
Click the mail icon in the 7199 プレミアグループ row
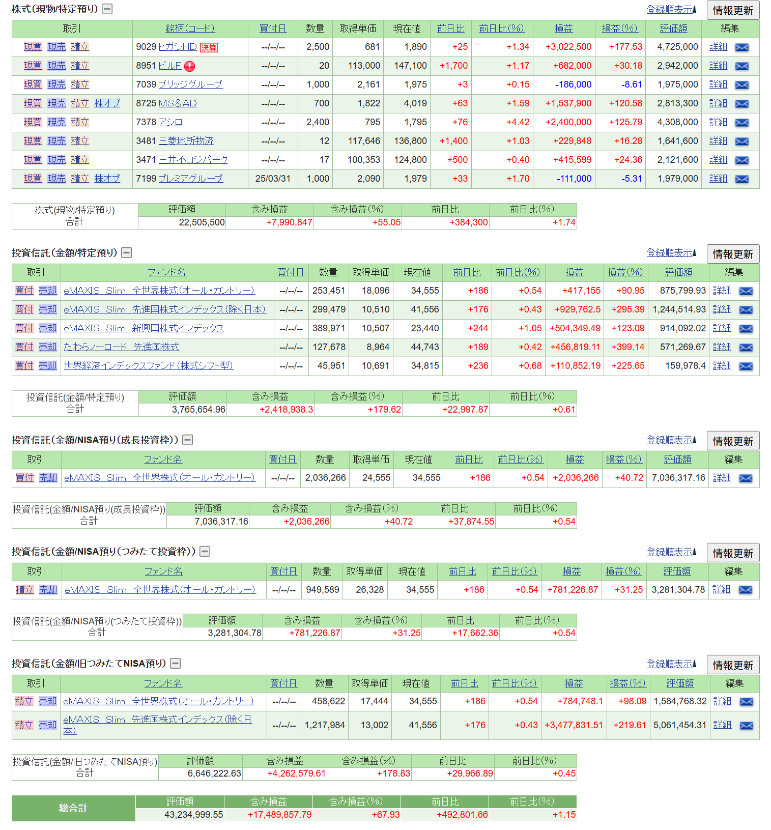pos(741,179)
